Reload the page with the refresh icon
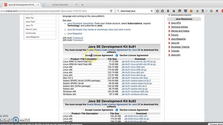223x125 pixels. point(111,11)
